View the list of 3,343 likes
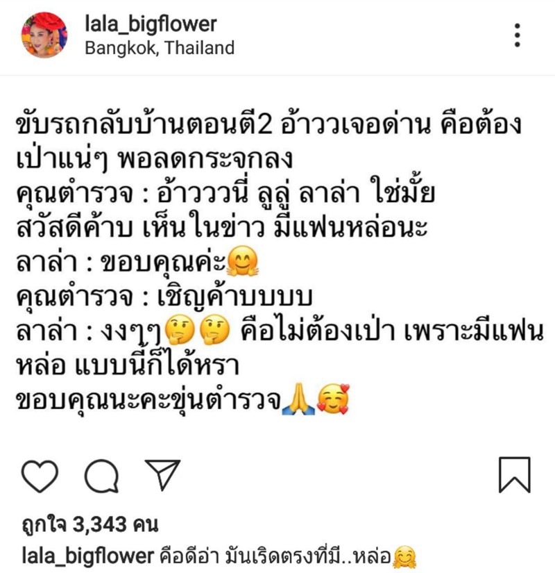 click(x=89, y=524)
